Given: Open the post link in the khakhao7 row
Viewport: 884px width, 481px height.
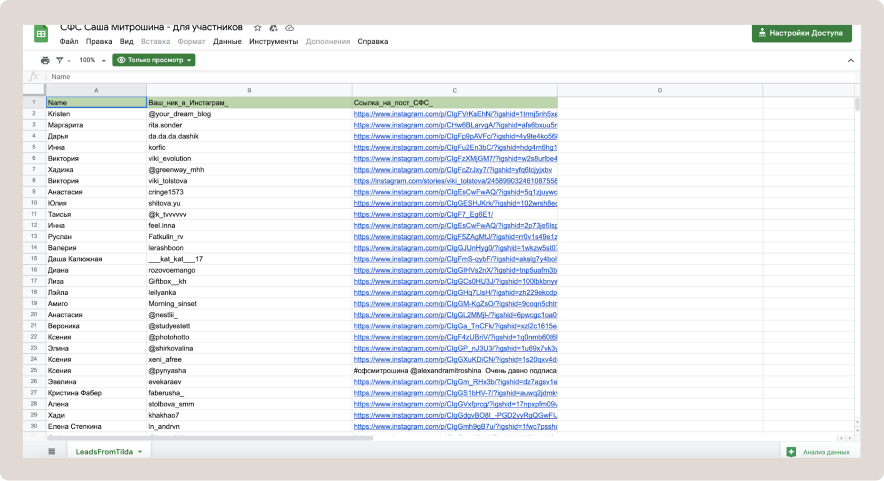Looking at the screenshot, I should point(455,416).
